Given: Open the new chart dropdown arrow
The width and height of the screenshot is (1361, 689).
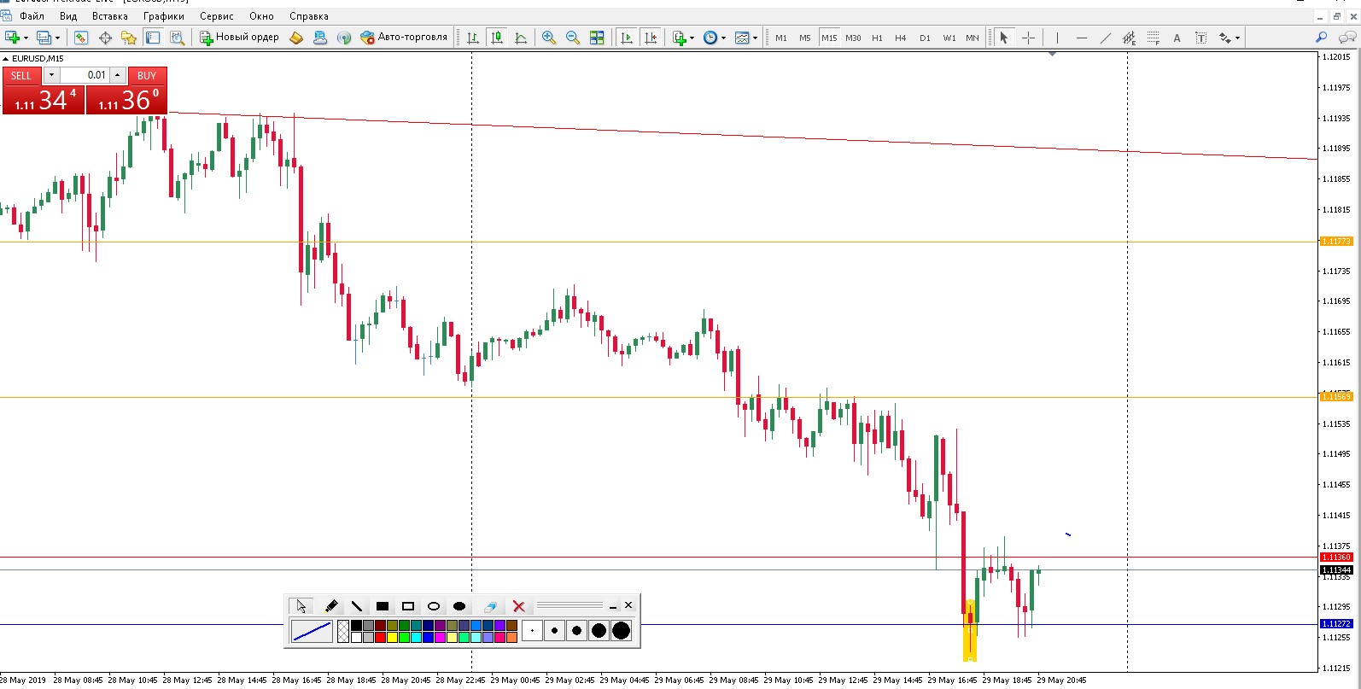Looking at the screenshot, I should click(26, 38).
